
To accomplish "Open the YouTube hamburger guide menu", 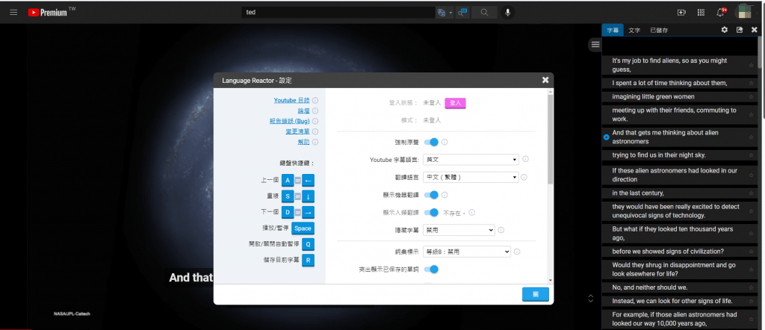I will (13, 13).
